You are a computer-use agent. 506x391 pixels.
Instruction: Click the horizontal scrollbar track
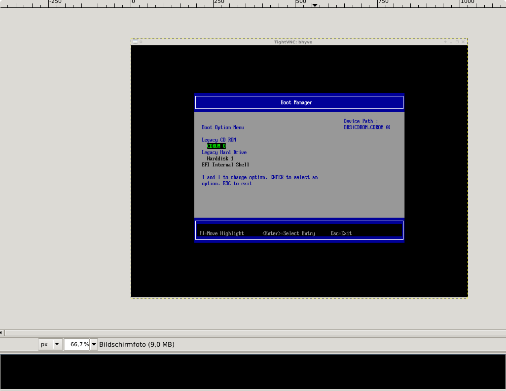pyautogui.click(x=255, y=332)
